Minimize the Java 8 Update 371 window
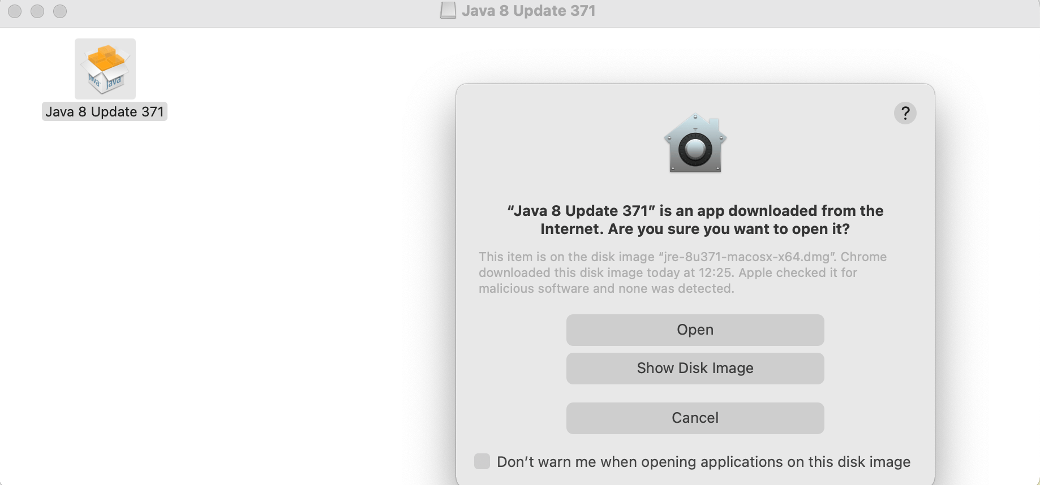This screenshot has height=485, width=1040. [x=37, y=11]
